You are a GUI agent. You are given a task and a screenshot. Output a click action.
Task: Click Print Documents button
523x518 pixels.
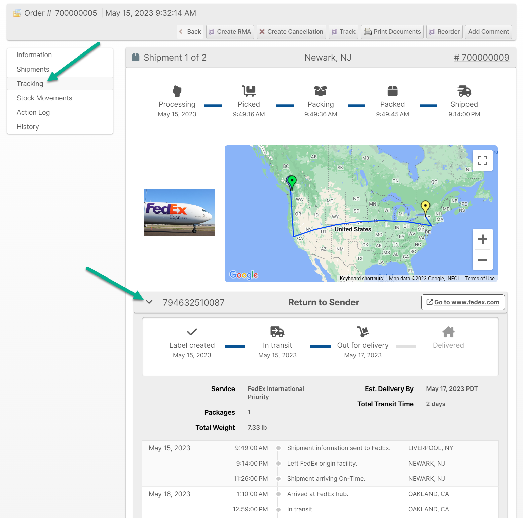coord(392,32)
